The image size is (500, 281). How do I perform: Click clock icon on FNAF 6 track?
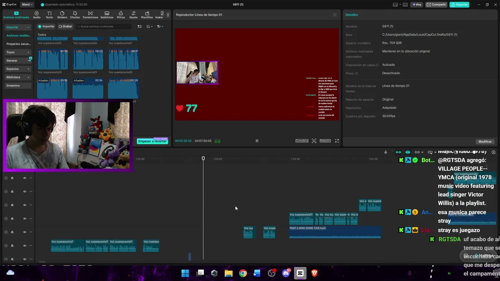6,232
